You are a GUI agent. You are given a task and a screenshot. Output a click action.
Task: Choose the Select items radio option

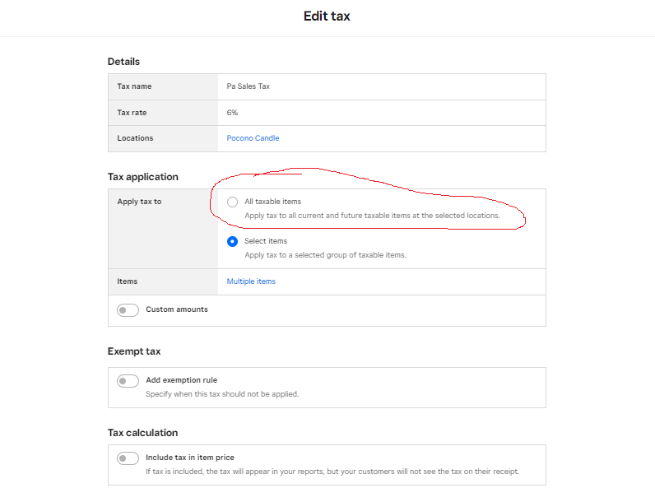pyautogui.click(x=233, y=241)
